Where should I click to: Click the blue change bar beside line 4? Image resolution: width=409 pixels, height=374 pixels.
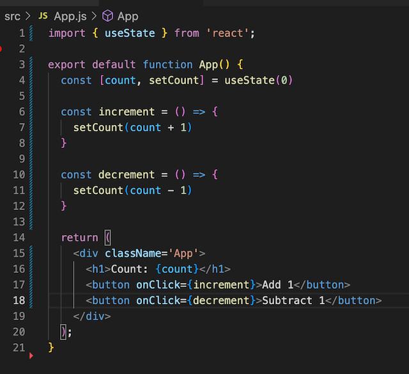31,81
